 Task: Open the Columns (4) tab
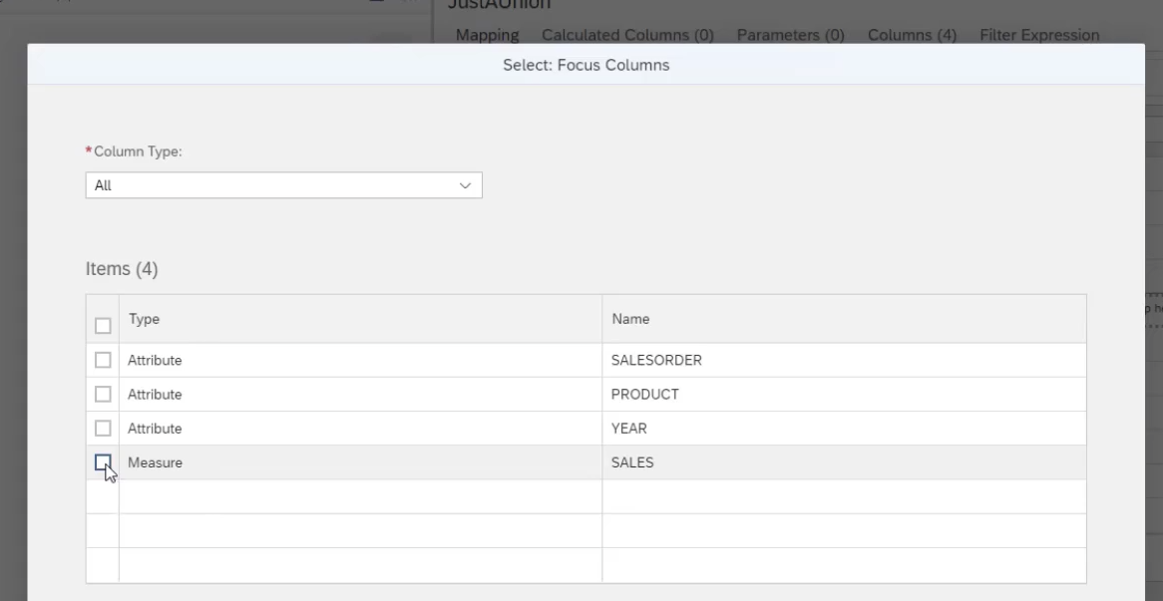pyautogui.click(x=912, y=35)
